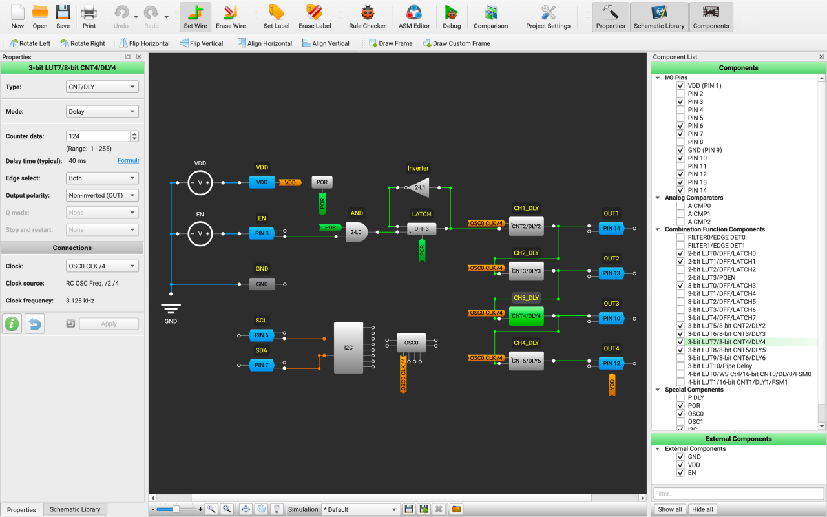Click Show all button

point(669,509)
